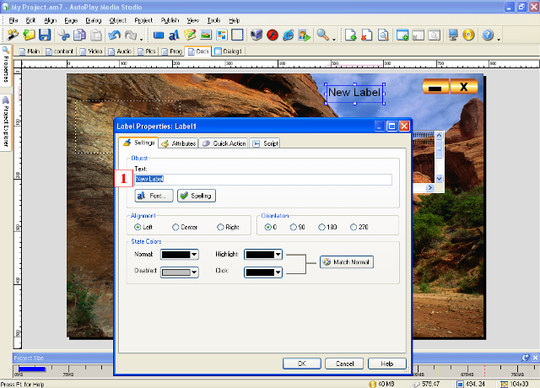540x388 pixels.
Task: Select Center alignment radio button
Action: coord(175,227)
